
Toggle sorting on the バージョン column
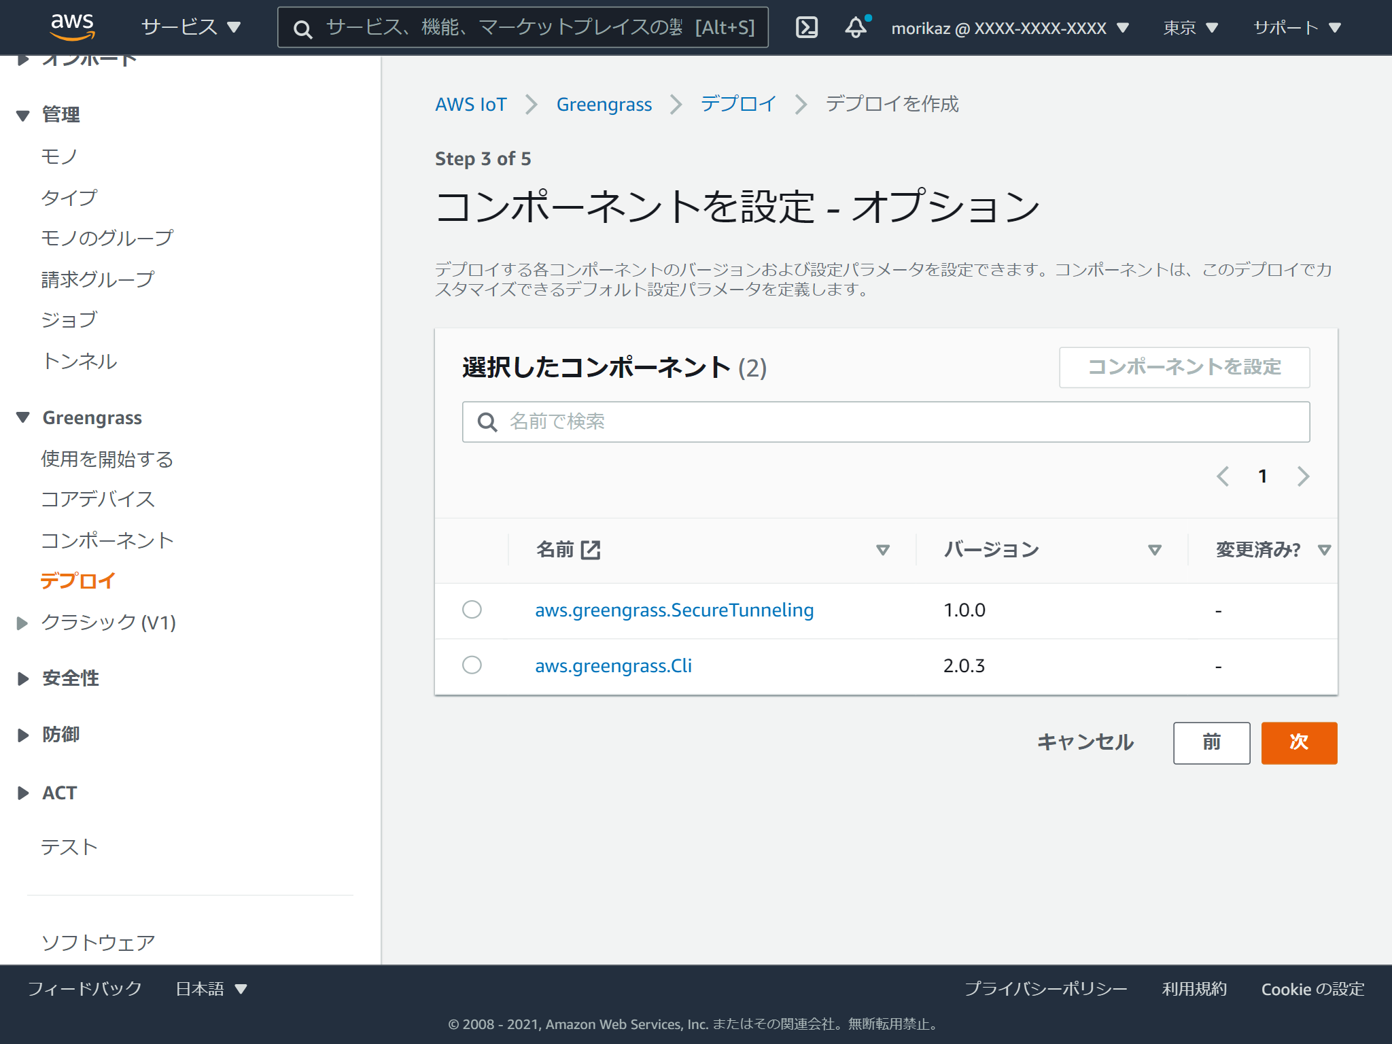[1153, 549]
